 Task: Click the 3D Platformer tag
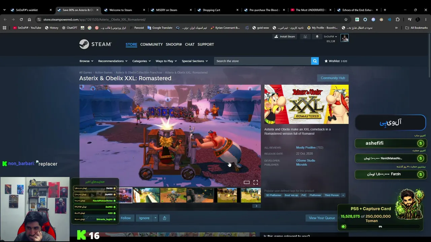(x=273, y=195)
